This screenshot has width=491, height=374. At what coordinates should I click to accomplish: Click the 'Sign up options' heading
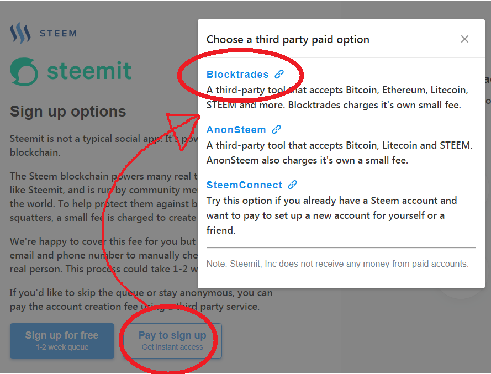coord(68,111)
